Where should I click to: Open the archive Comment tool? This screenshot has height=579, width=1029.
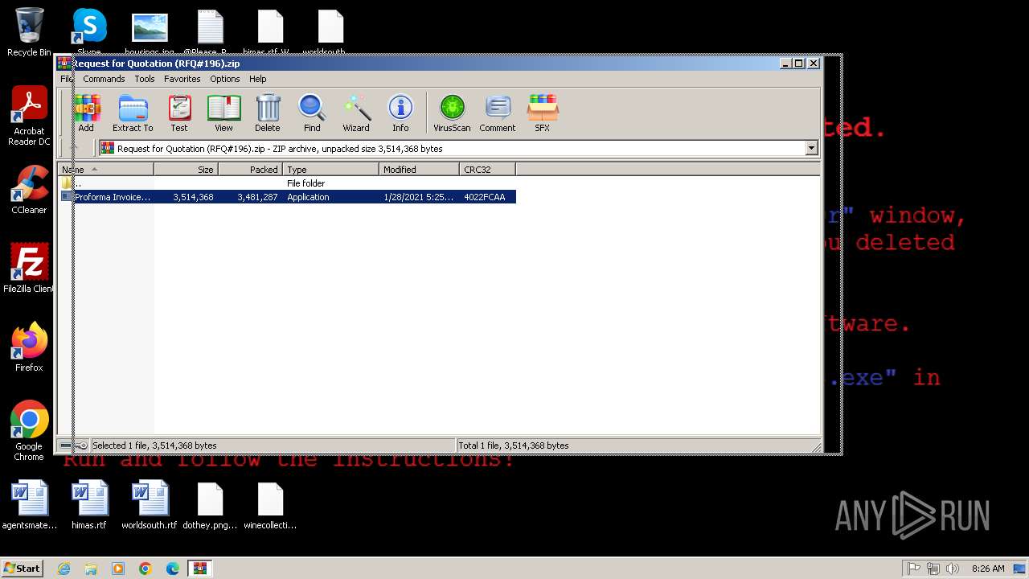498,113
